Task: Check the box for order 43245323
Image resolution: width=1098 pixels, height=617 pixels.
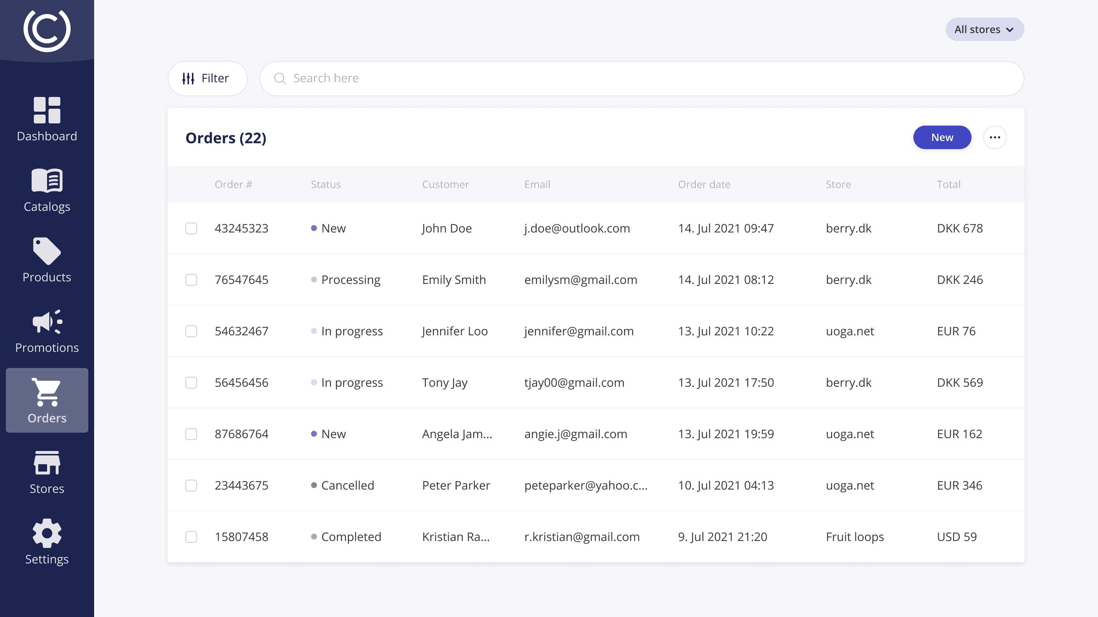Action: [x=191, y=229]
